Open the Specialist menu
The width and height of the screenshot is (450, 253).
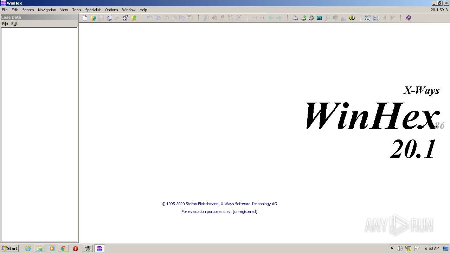point(93,10)
